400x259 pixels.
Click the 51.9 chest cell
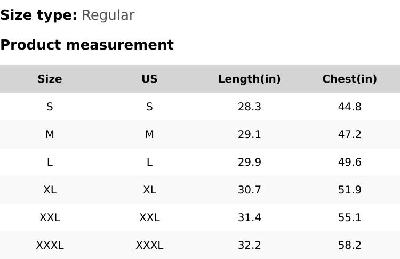pyautogui.click(x=349, y=190)
